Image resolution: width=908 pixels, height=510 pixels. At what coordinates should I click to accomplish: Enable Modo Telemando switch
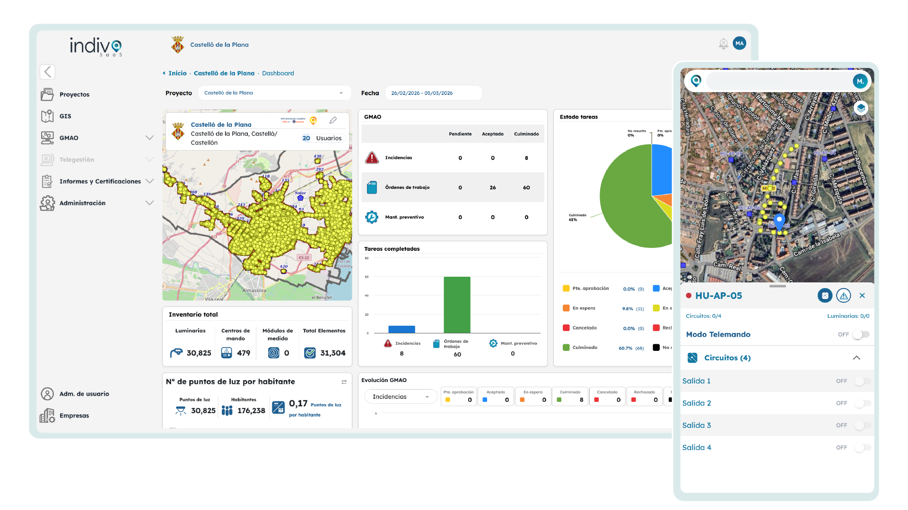click(x=861, y=334)
